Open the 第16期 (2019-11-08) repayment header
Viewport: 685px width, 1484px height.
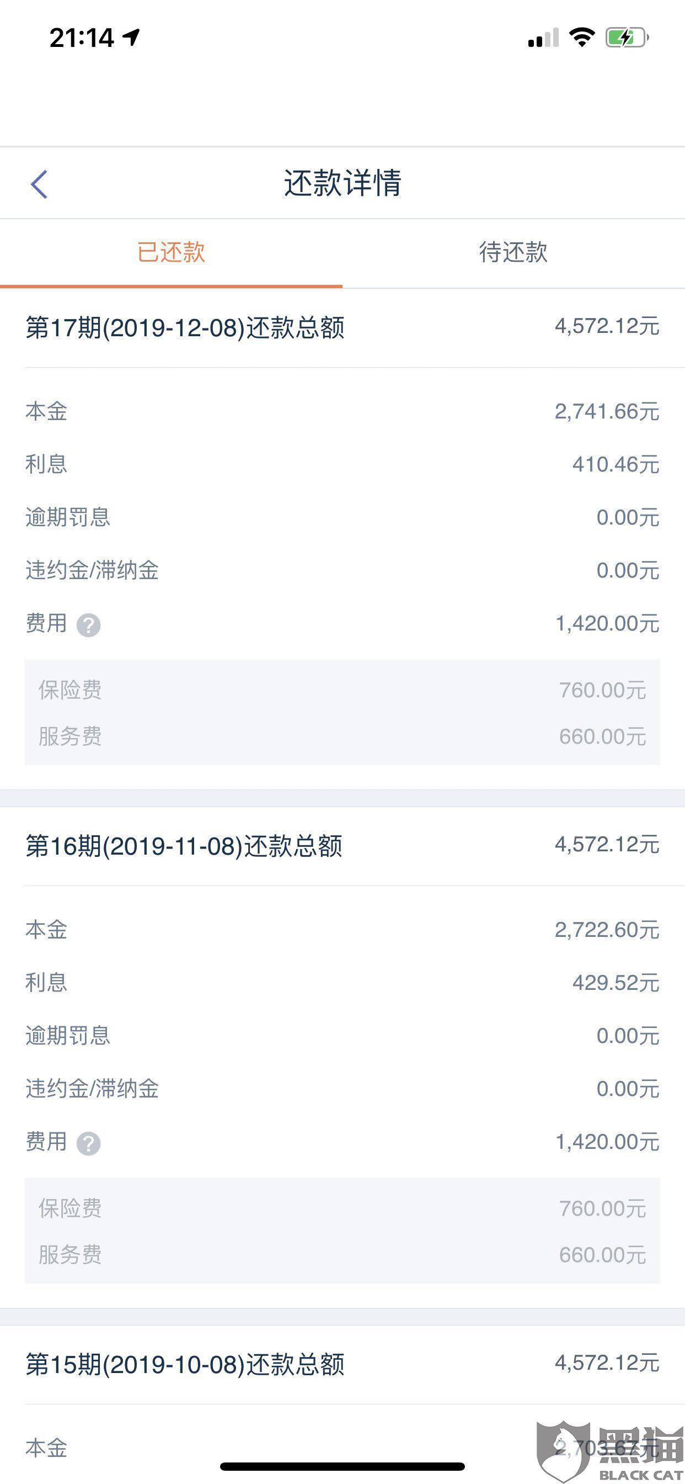point(342,846)
